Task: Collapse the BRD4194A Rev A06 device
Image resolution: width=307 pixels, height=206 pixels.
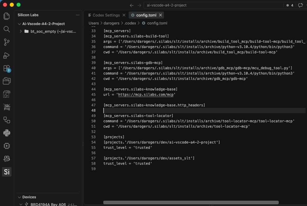Action: (x=21, y=204)
